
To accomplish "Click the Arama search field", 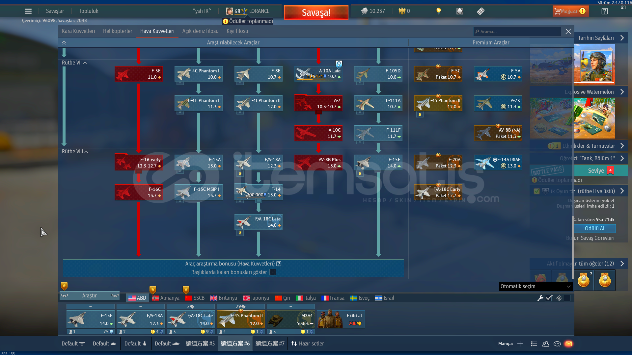I will [517, 32].
